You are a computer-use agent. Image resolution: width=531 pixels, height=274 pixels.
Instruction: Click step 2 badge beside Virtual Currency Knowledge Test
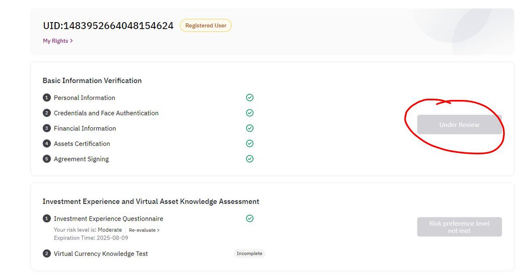pyautogui.click(x=46, y=254)
